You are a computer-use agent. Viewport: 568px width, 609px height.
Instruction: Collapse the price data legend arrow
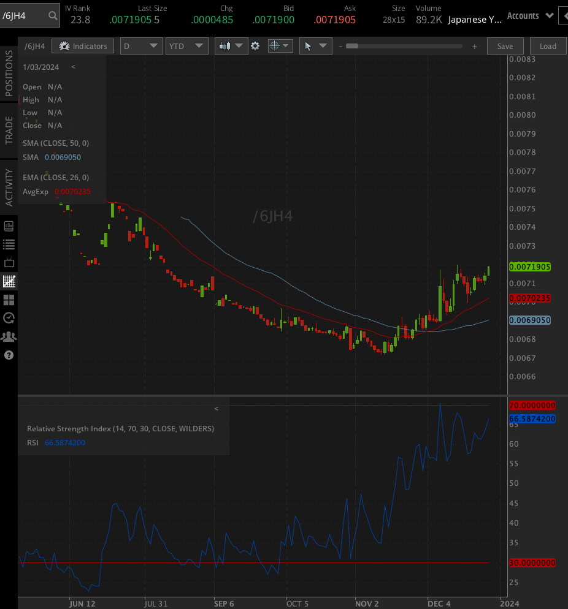[x=74, y=67]
